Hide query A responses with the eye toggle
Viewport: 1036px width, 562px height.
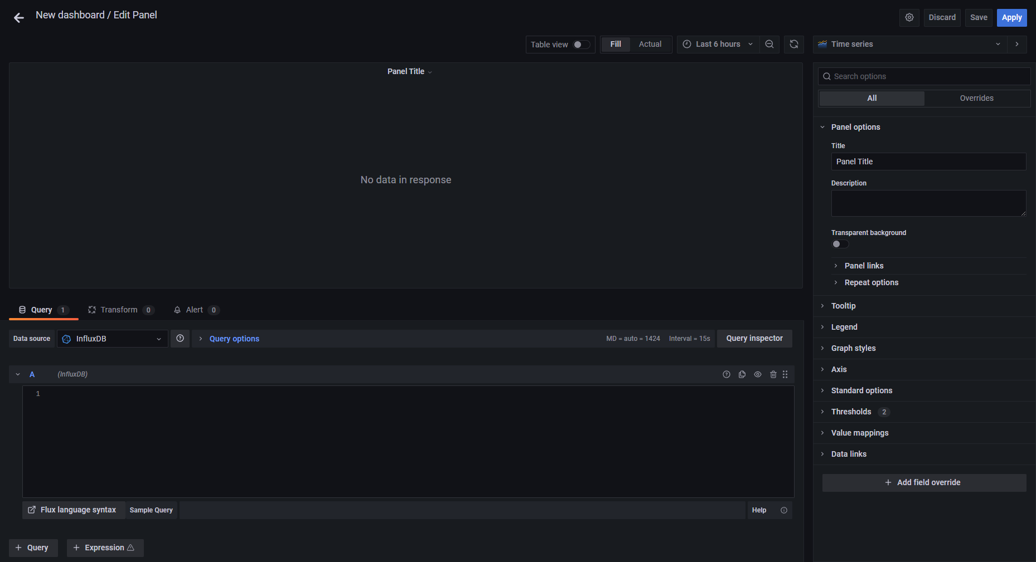pyautogui.click(x=758, y=374)
